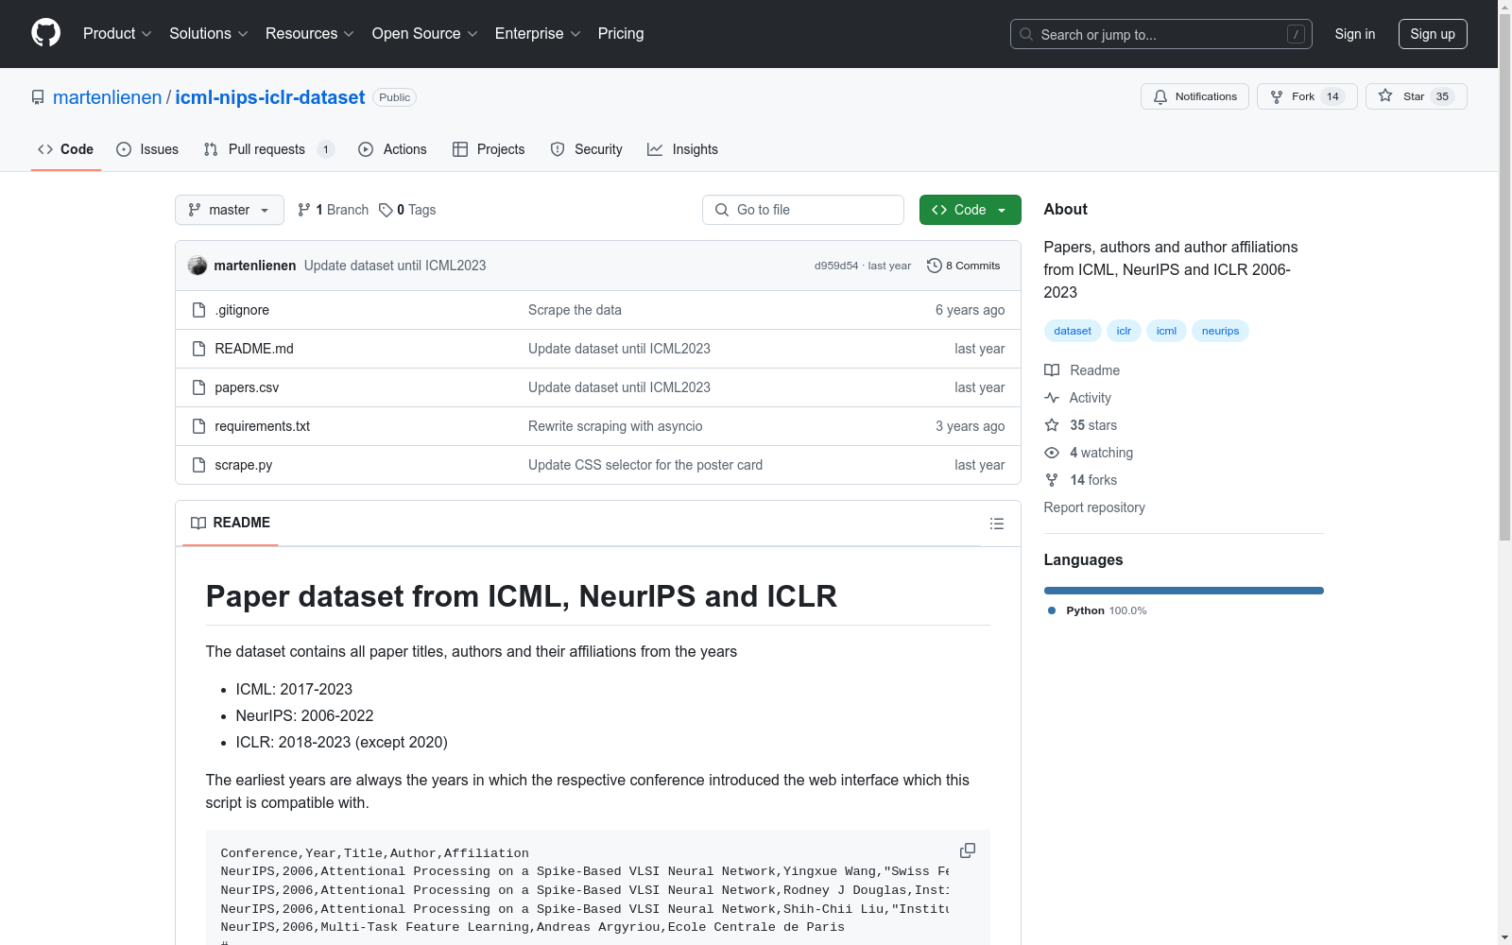
Task: Click the neurips topic tag
Action: tap(1220, 331)
